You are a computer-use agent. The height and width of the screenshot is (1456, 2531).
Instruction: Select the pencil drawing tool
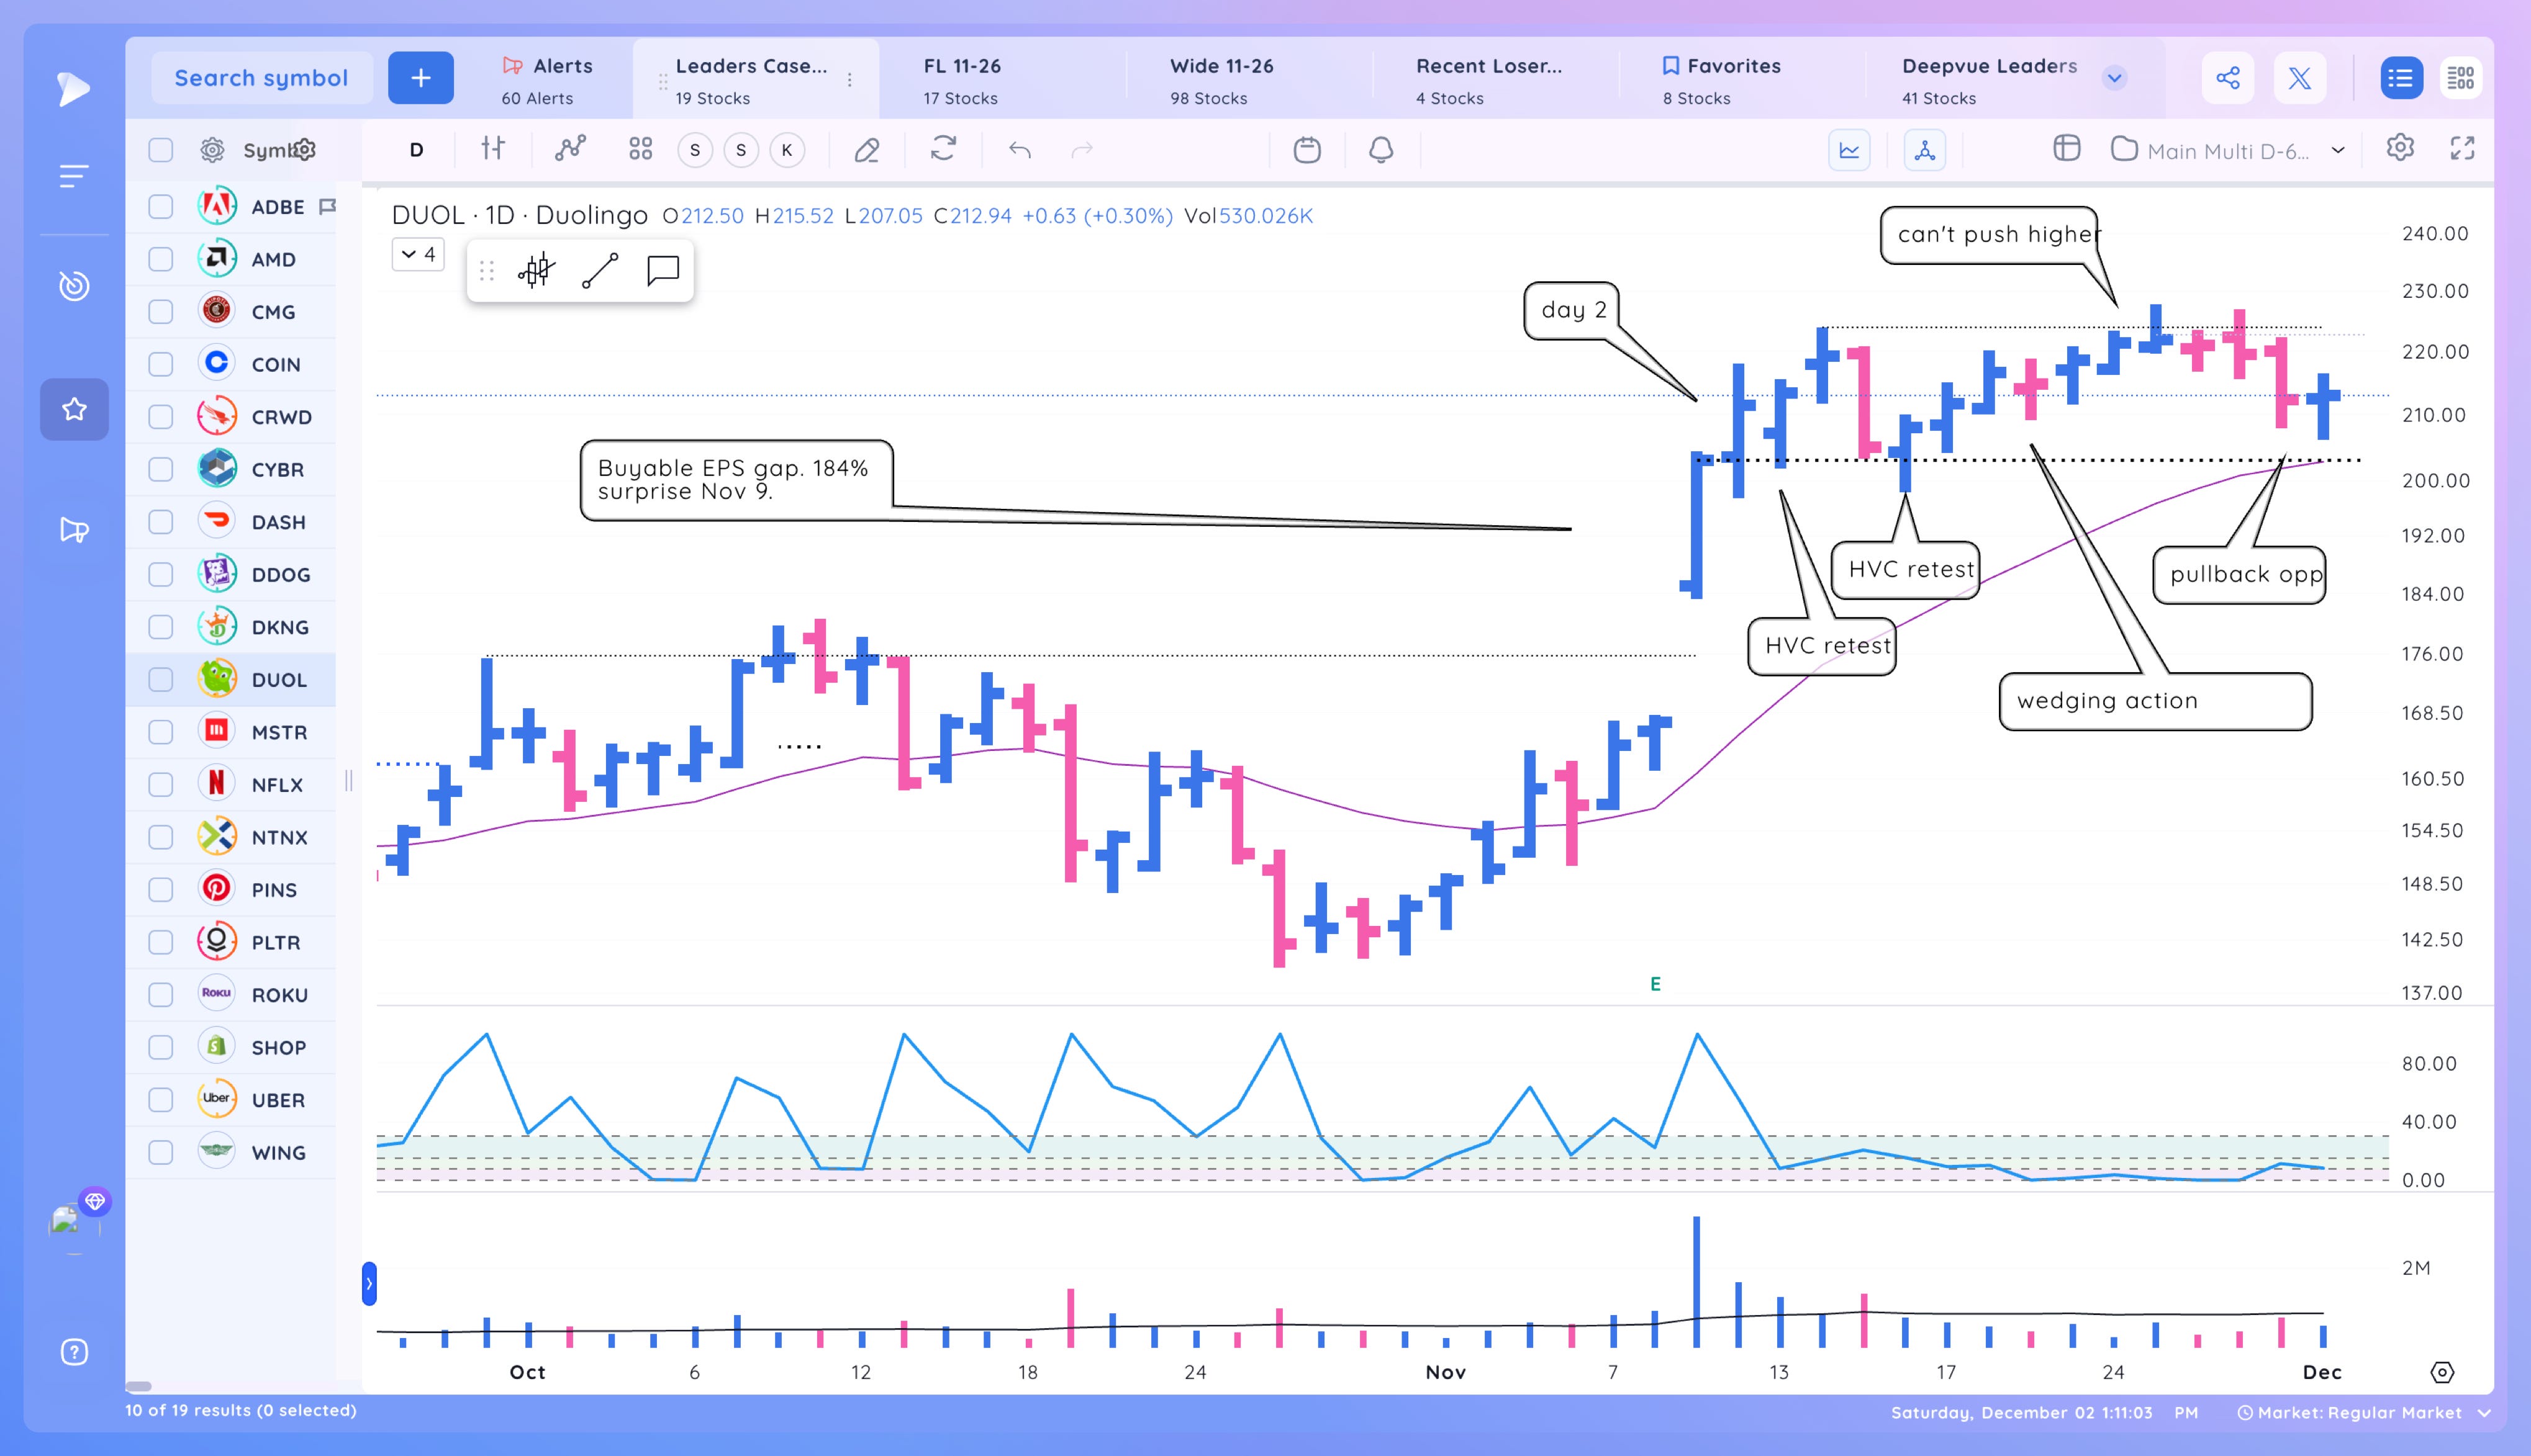[x=866, y=150]
